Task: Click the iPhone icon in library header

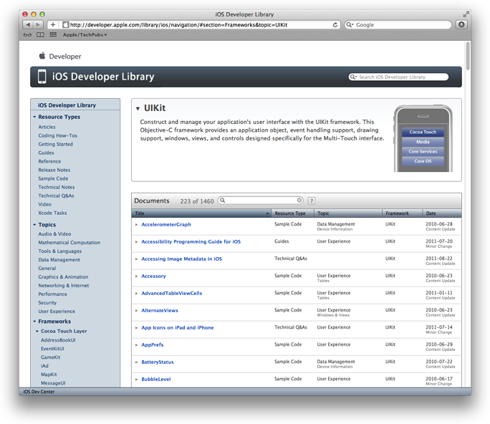Action: click(x=42, y=77)
